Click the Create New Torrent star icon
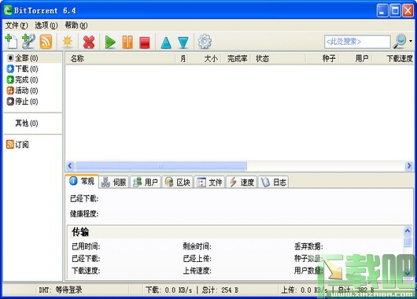This screenshot has width=417, height=299. pos(68,42)
